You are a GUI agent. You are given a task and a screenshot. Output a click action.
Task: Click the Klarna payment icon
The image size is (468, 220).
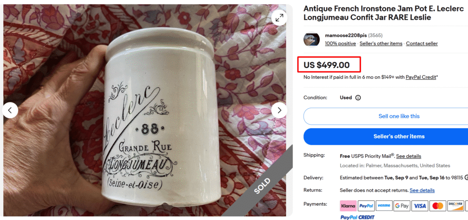coord(348,206)
